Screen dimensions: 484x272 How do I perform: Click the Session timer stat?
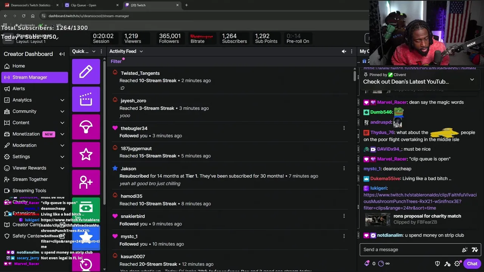coord(103,38)
